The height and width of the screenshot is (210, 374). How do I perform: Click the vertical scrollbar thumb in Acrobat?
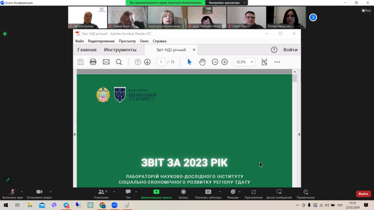coord(295,78)
